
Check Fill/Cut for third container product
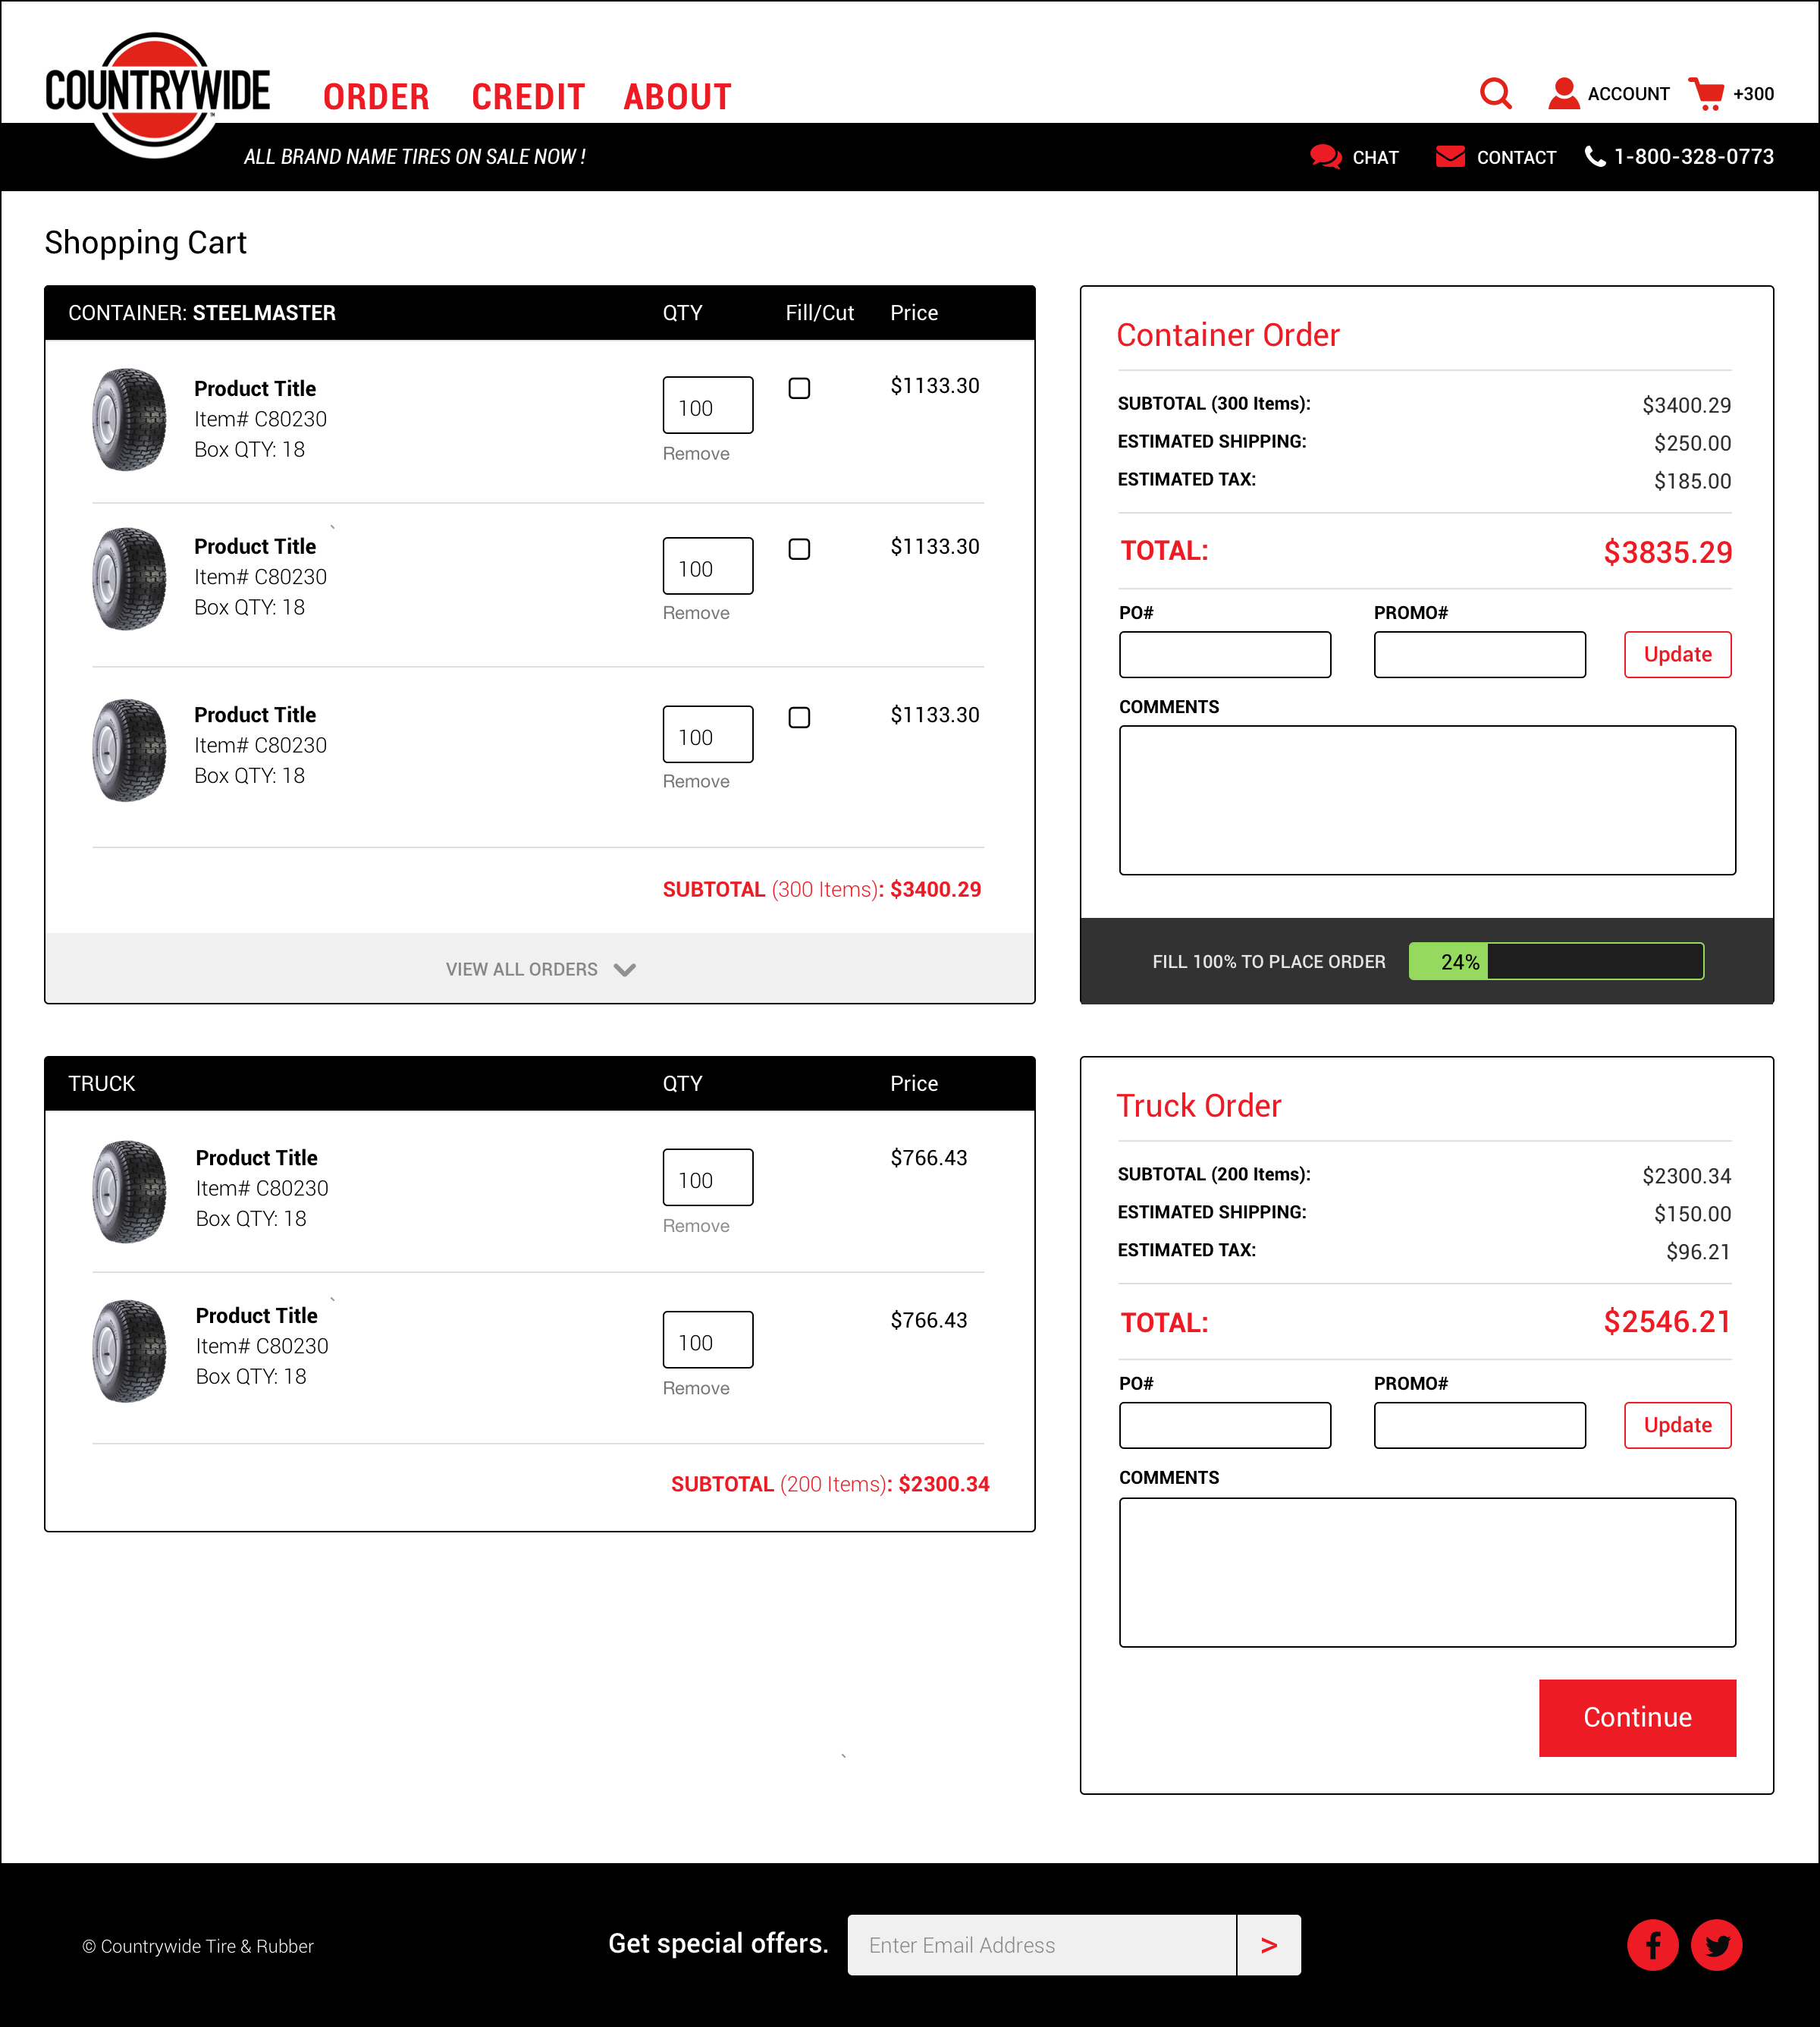pos(799,718)
